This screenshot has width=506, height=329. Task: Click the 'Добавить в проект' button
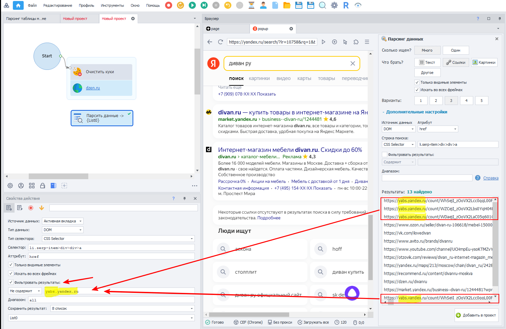click(476, 315)
